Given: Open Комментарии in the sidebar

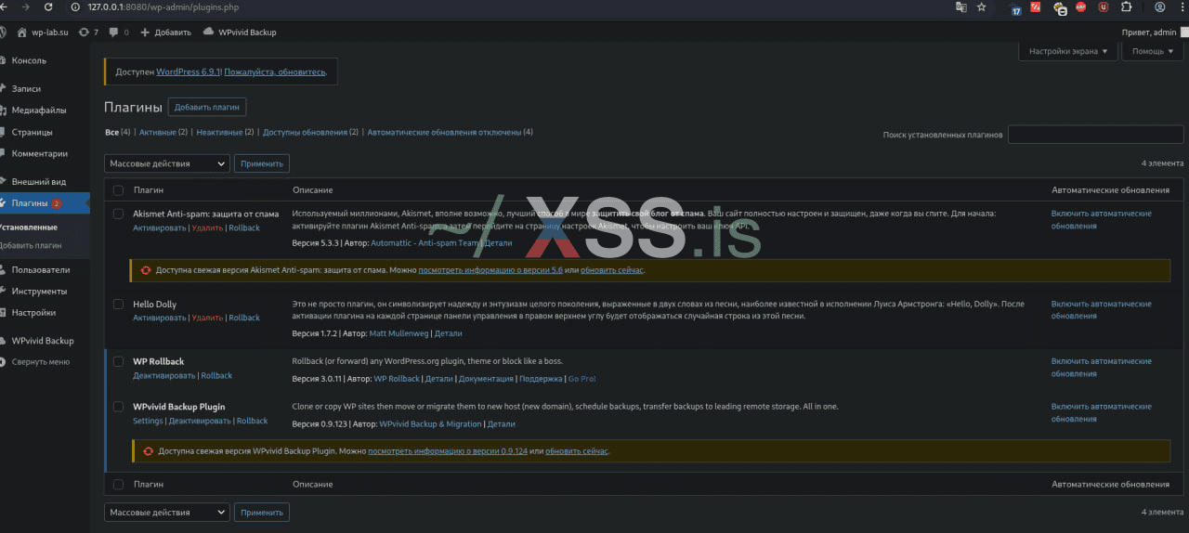Looking at the screenshot, I should click(x=39, y=153).
